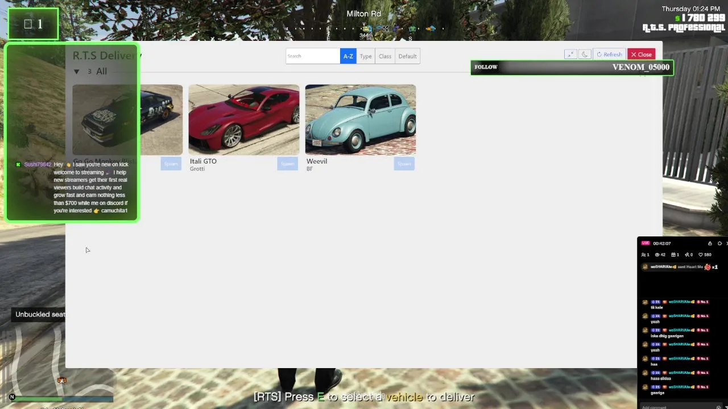Spawn the Itali GTO
Image resolution: width=728 pixels, height=409 pixels.
tap(287, 164)
